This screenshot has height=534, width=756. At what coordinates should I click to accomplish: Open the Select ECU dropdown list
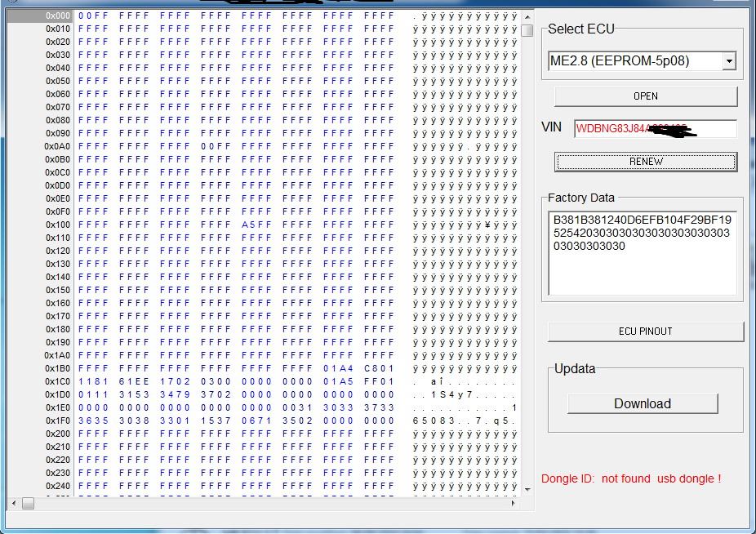(x=729, y=61)
